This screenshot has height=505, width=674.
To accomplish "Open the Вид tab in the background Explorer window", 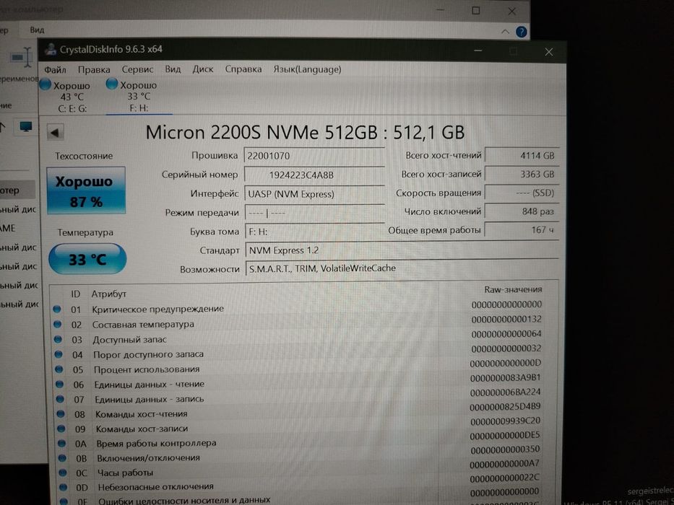I will point(37,30).
